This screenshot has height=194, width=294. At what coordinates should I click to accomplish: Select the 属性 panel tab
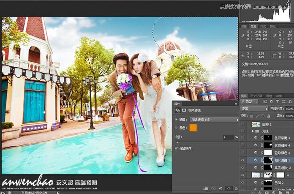click(x=177, y=104)
